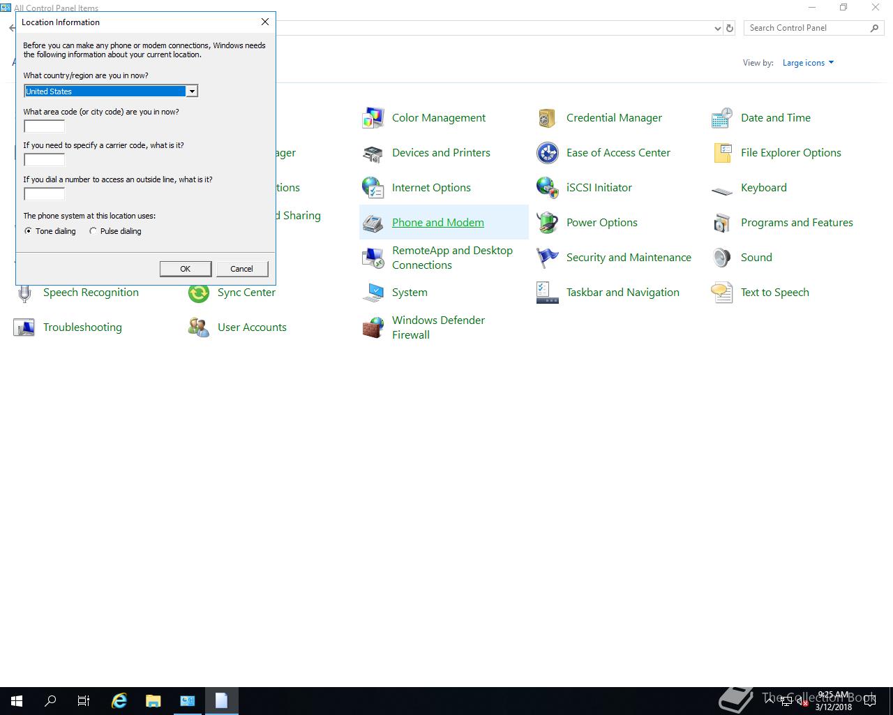Select the Tone dialing radio button

tap(29, 231)
